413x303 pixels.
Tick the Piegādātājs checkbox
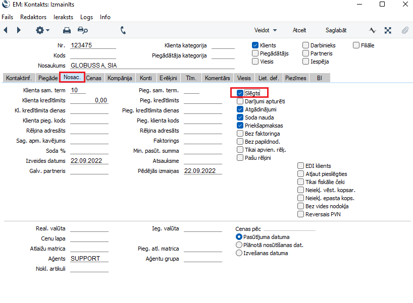click(255, 53)
